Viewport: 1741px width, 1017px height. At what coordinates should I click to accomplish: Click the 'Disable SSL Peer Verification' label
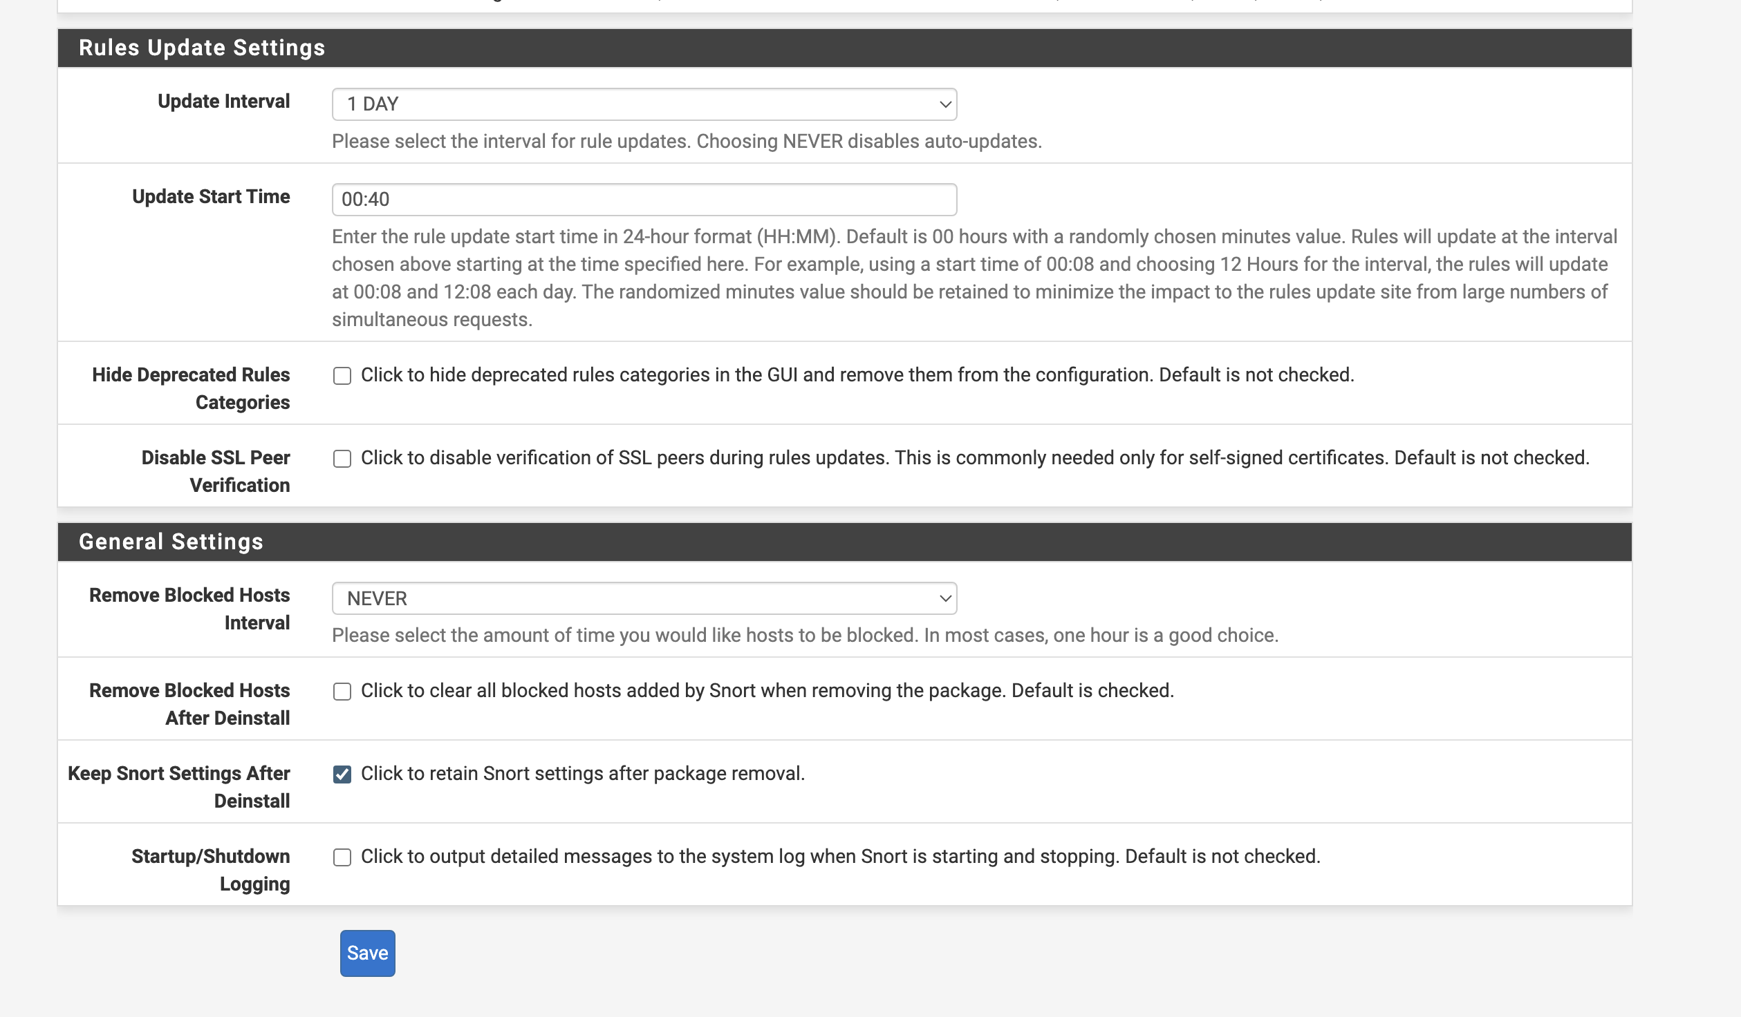pyautogui.click(x=216, y=471)
